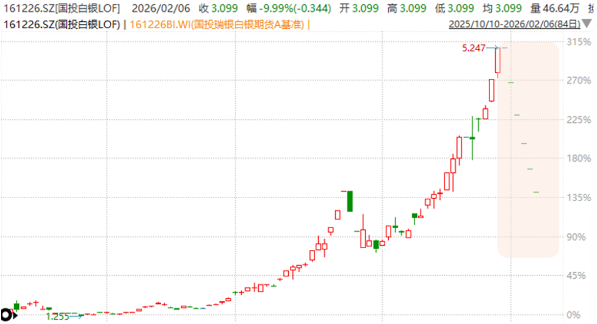The image size is (597, 324).
Task: Click the opening price 开 3.099
Action: 359,8
